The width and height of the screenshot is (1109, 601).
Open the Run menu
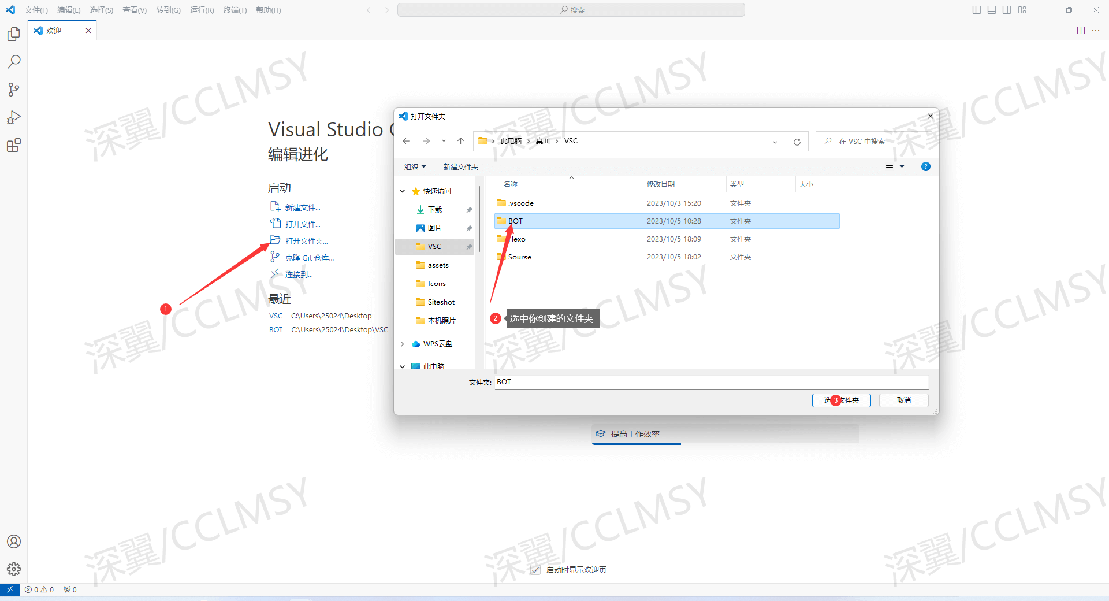pos(202,10)
